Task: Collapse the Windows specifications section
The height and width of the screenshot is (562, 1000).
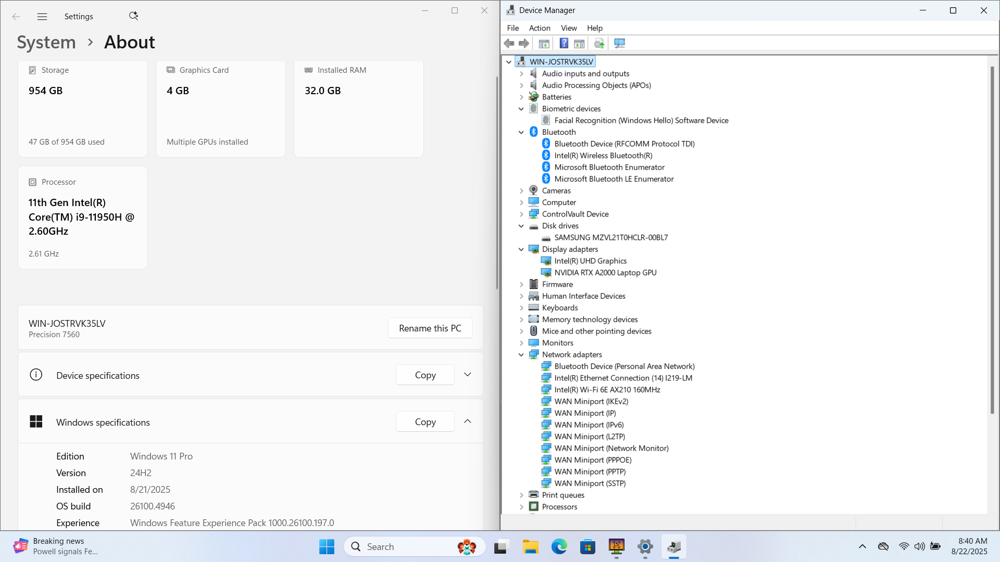Action: (467, 421)
